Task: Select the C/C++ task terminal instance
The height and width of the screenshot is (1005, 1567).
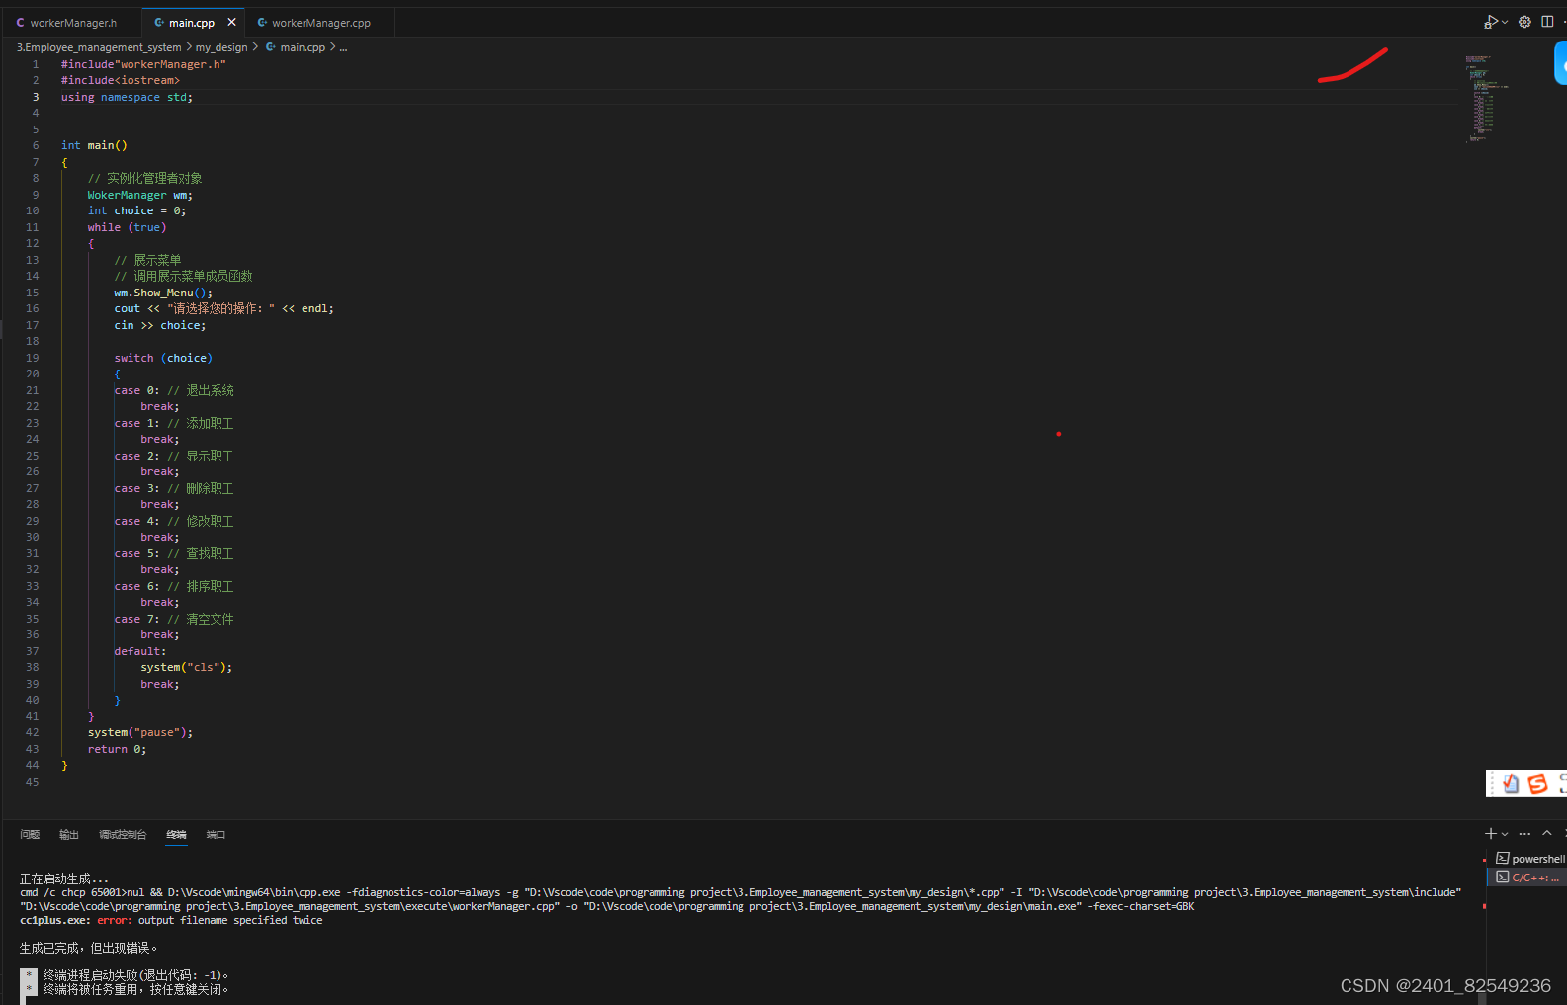Action: (1528, 878)
